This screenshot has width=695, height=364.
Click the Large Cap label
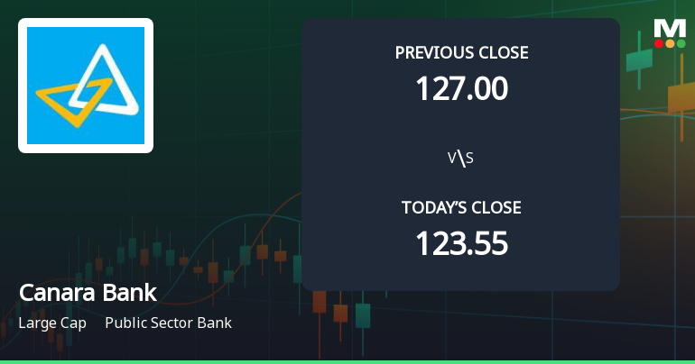click(52, 323)
